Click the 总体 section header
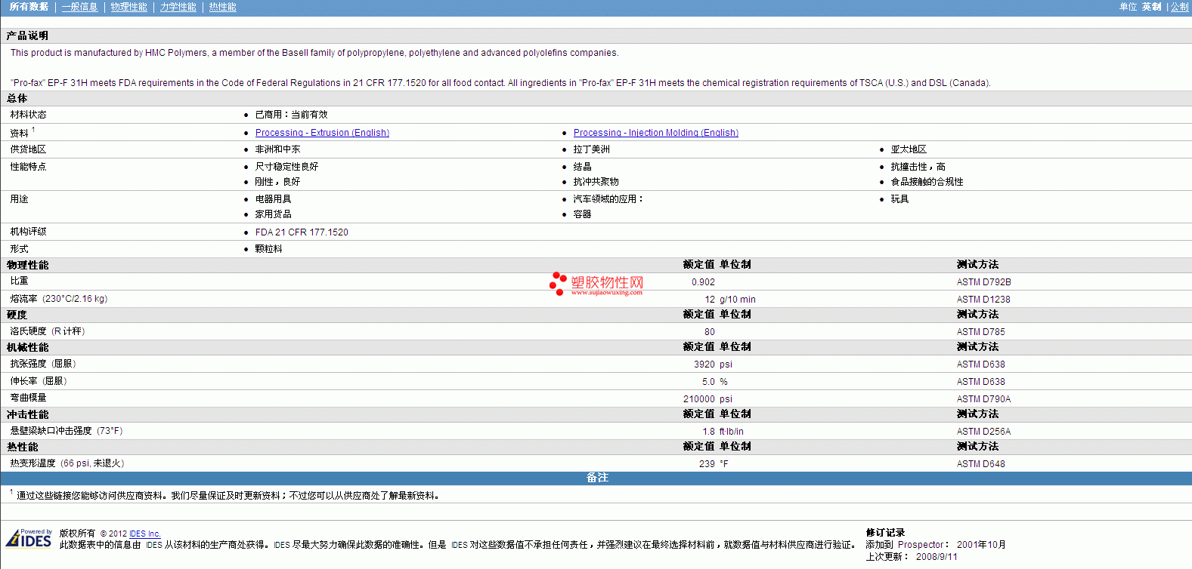 click(x=17, y=98)
